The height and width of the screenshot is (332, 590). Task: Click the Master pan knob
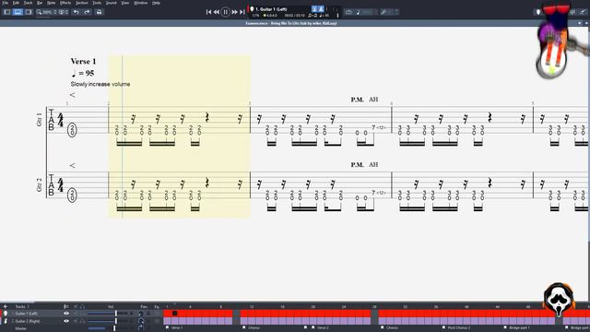141,328
